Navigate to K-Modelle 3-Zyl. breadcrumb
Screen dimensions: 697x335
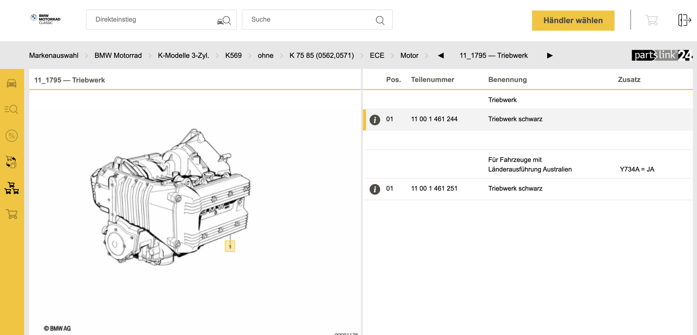pyautogui.click(x=183, y=56)
